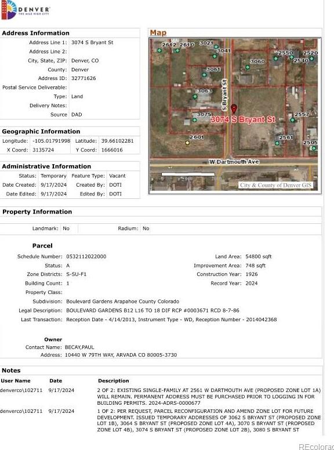
Task: Click the green marker for 2561
Action: 277,143
